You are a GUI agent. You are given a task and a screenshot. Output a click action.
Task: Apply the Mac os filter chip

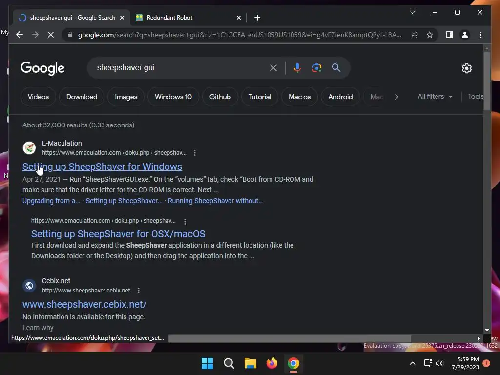point(299,97)
